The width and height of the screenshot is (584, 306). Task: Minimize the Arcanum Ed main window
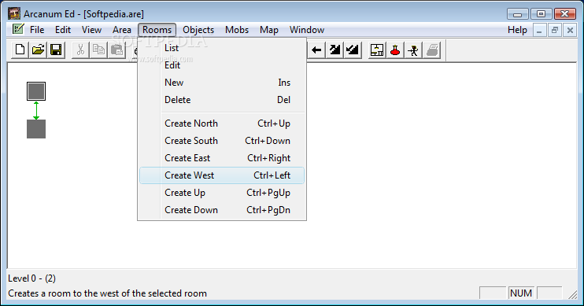pos(517,14)
